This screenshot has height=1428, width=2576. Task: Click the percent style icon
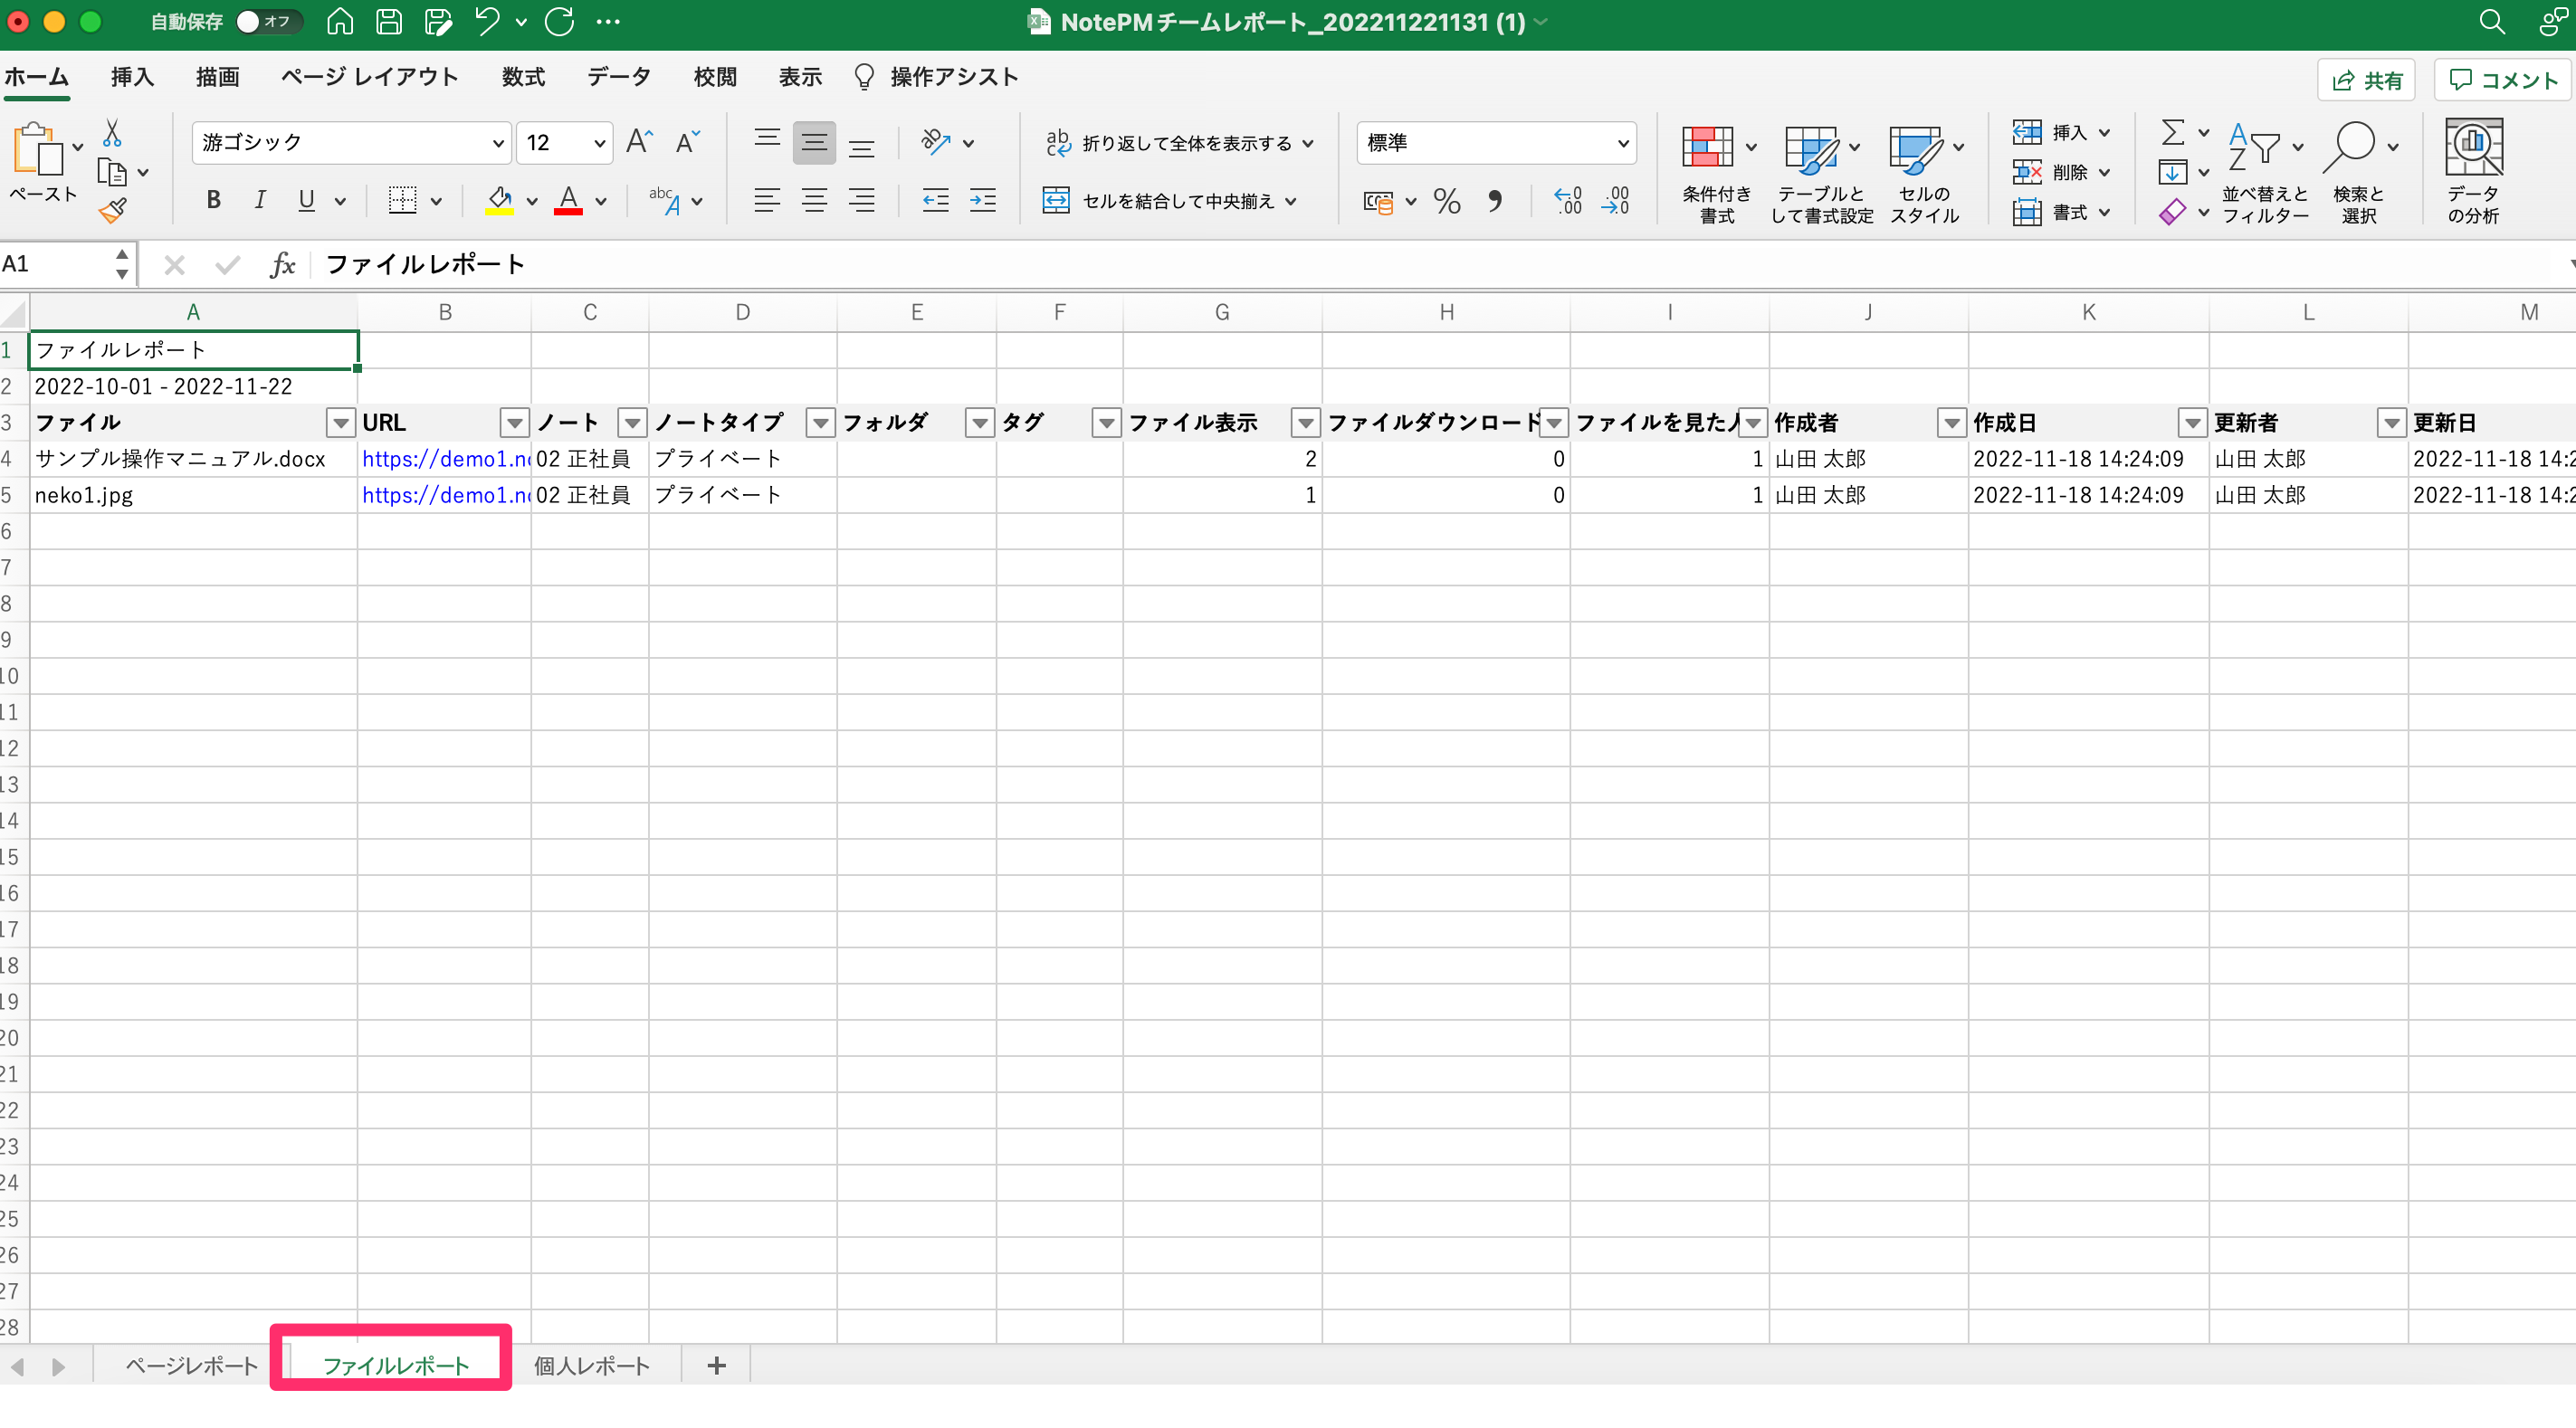tap(1446, 201)
